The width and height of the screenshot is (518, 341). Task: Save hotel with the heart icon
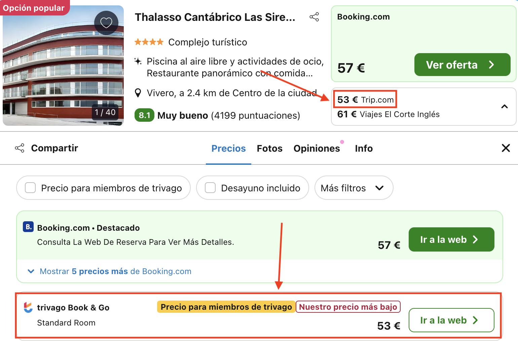pyautogui.click(x=106, y=23)
